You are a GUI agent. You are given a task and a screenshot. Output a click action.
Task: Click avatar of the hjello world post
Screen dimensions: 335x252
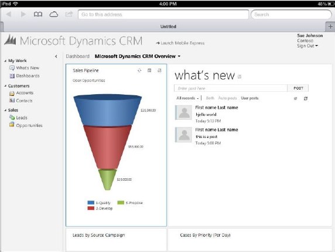coord(183,113)
